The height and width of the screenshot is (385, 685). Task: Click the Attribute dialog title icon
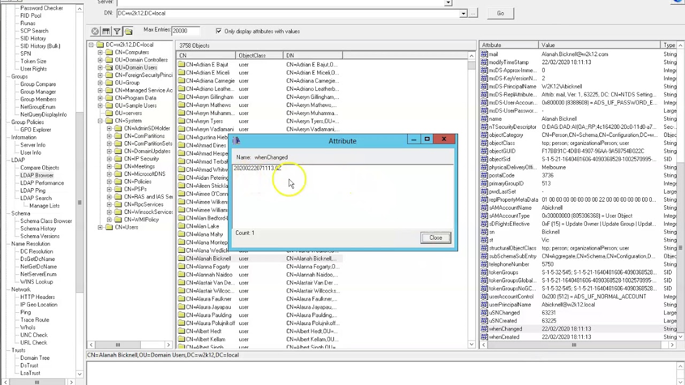click(237, 141)
